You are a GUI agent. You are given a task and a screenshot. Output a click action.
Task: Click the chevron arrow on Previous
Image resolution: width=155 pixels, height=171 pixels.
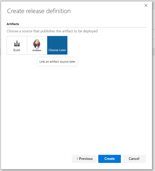77,159
